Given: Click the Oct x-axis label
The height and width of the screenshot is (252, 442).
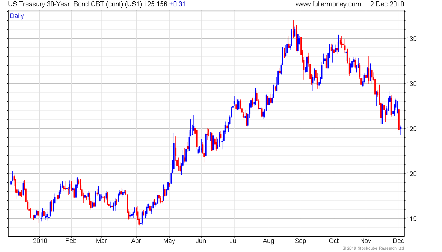Looking at the screenshot, I should tap(334, 241).
